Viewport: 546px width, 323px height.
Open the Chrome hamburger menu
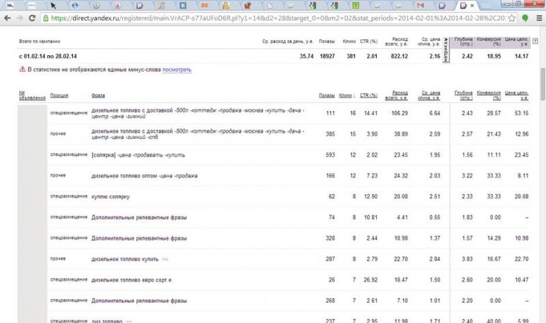[x=538, y=18]
